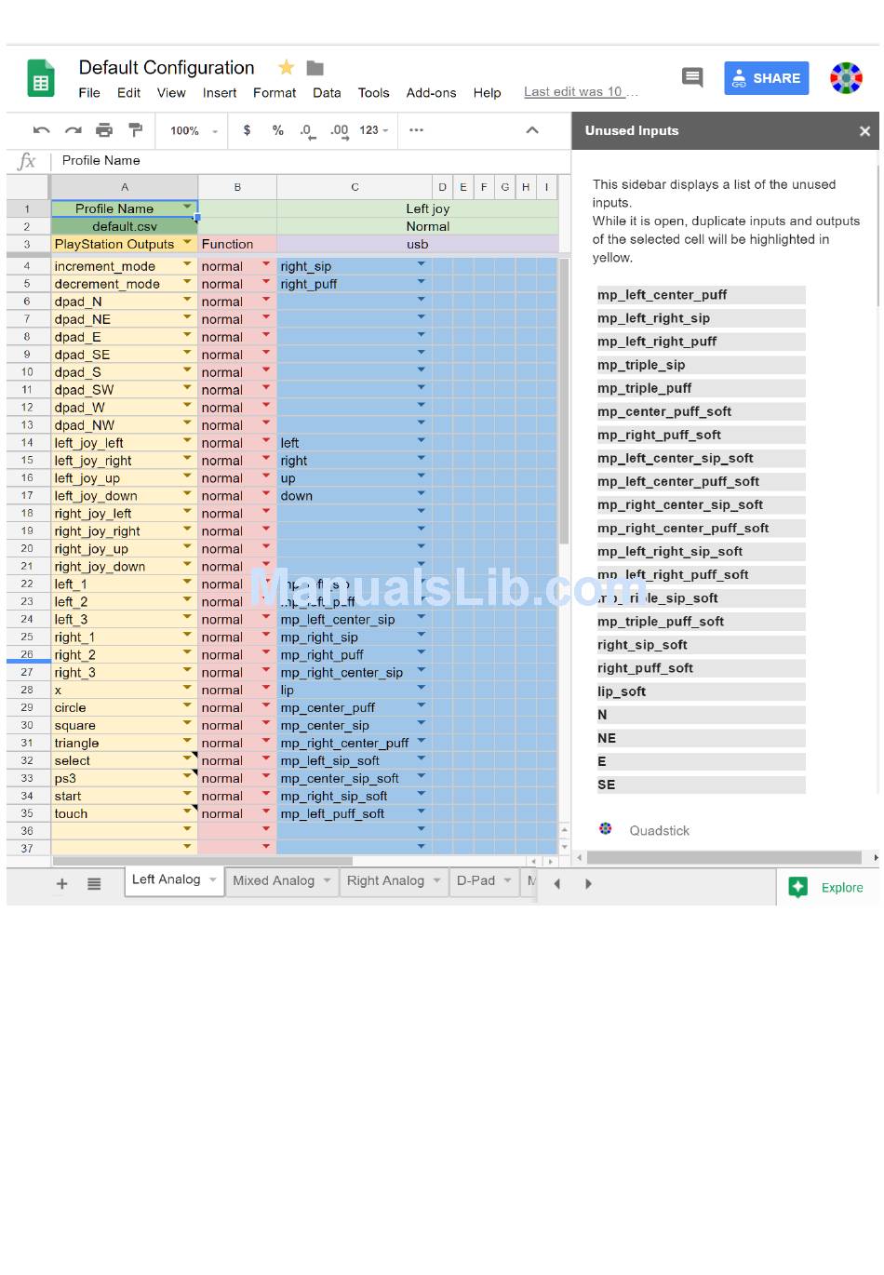Open the input dropdown for right_sip cell

click(x=422, y=264)
